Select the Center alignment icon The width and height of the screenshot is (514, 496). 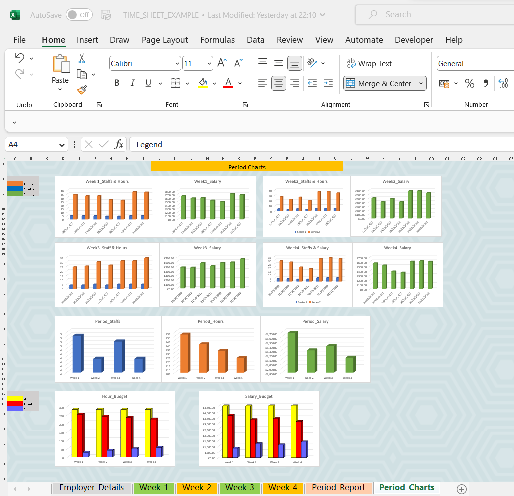click(x=278, y=83)
